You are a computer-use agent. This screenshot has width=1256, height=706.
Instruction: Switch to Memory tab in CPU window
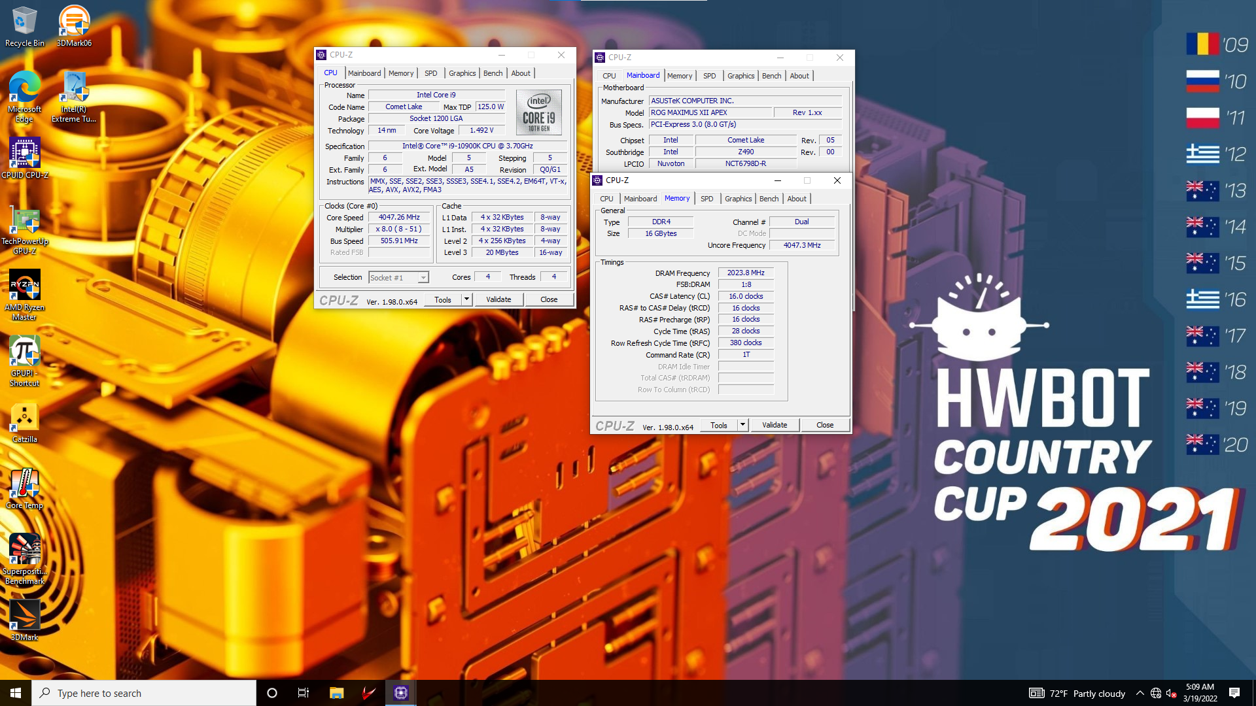point(401,73)
